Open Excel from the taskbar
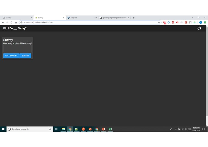 pyautogui.click(x=110, y=129)
